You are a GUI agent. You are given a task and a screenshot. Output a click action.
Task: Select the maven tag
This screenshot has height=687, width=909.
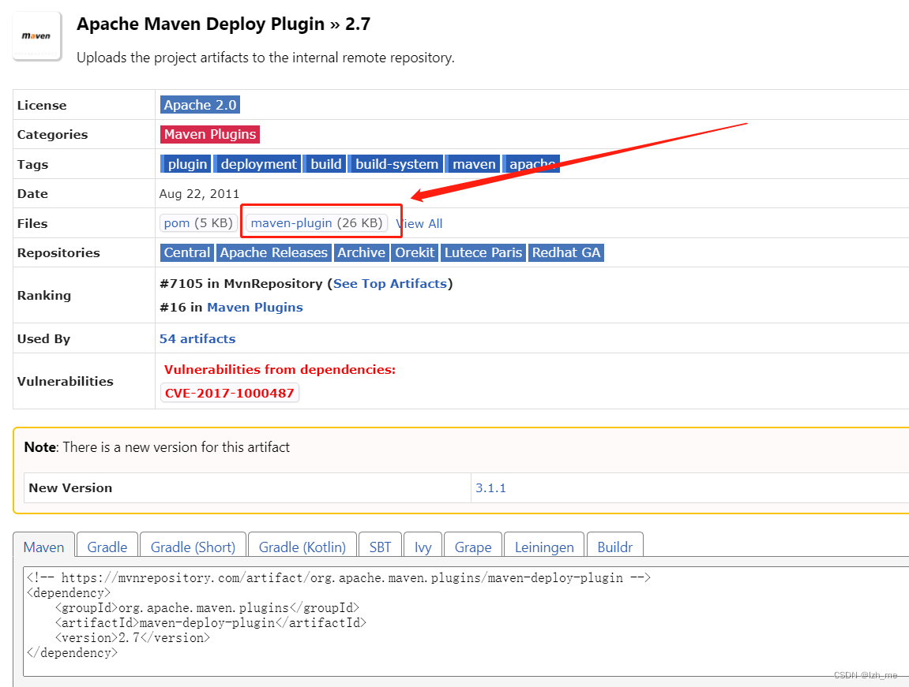pyautogui.click(x=472, y=164)
